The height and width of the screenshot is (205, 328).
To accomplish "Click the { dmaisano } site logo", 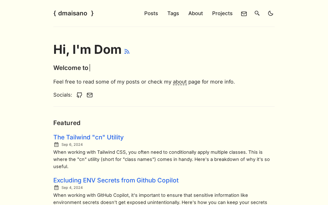I will coord(74,13).
